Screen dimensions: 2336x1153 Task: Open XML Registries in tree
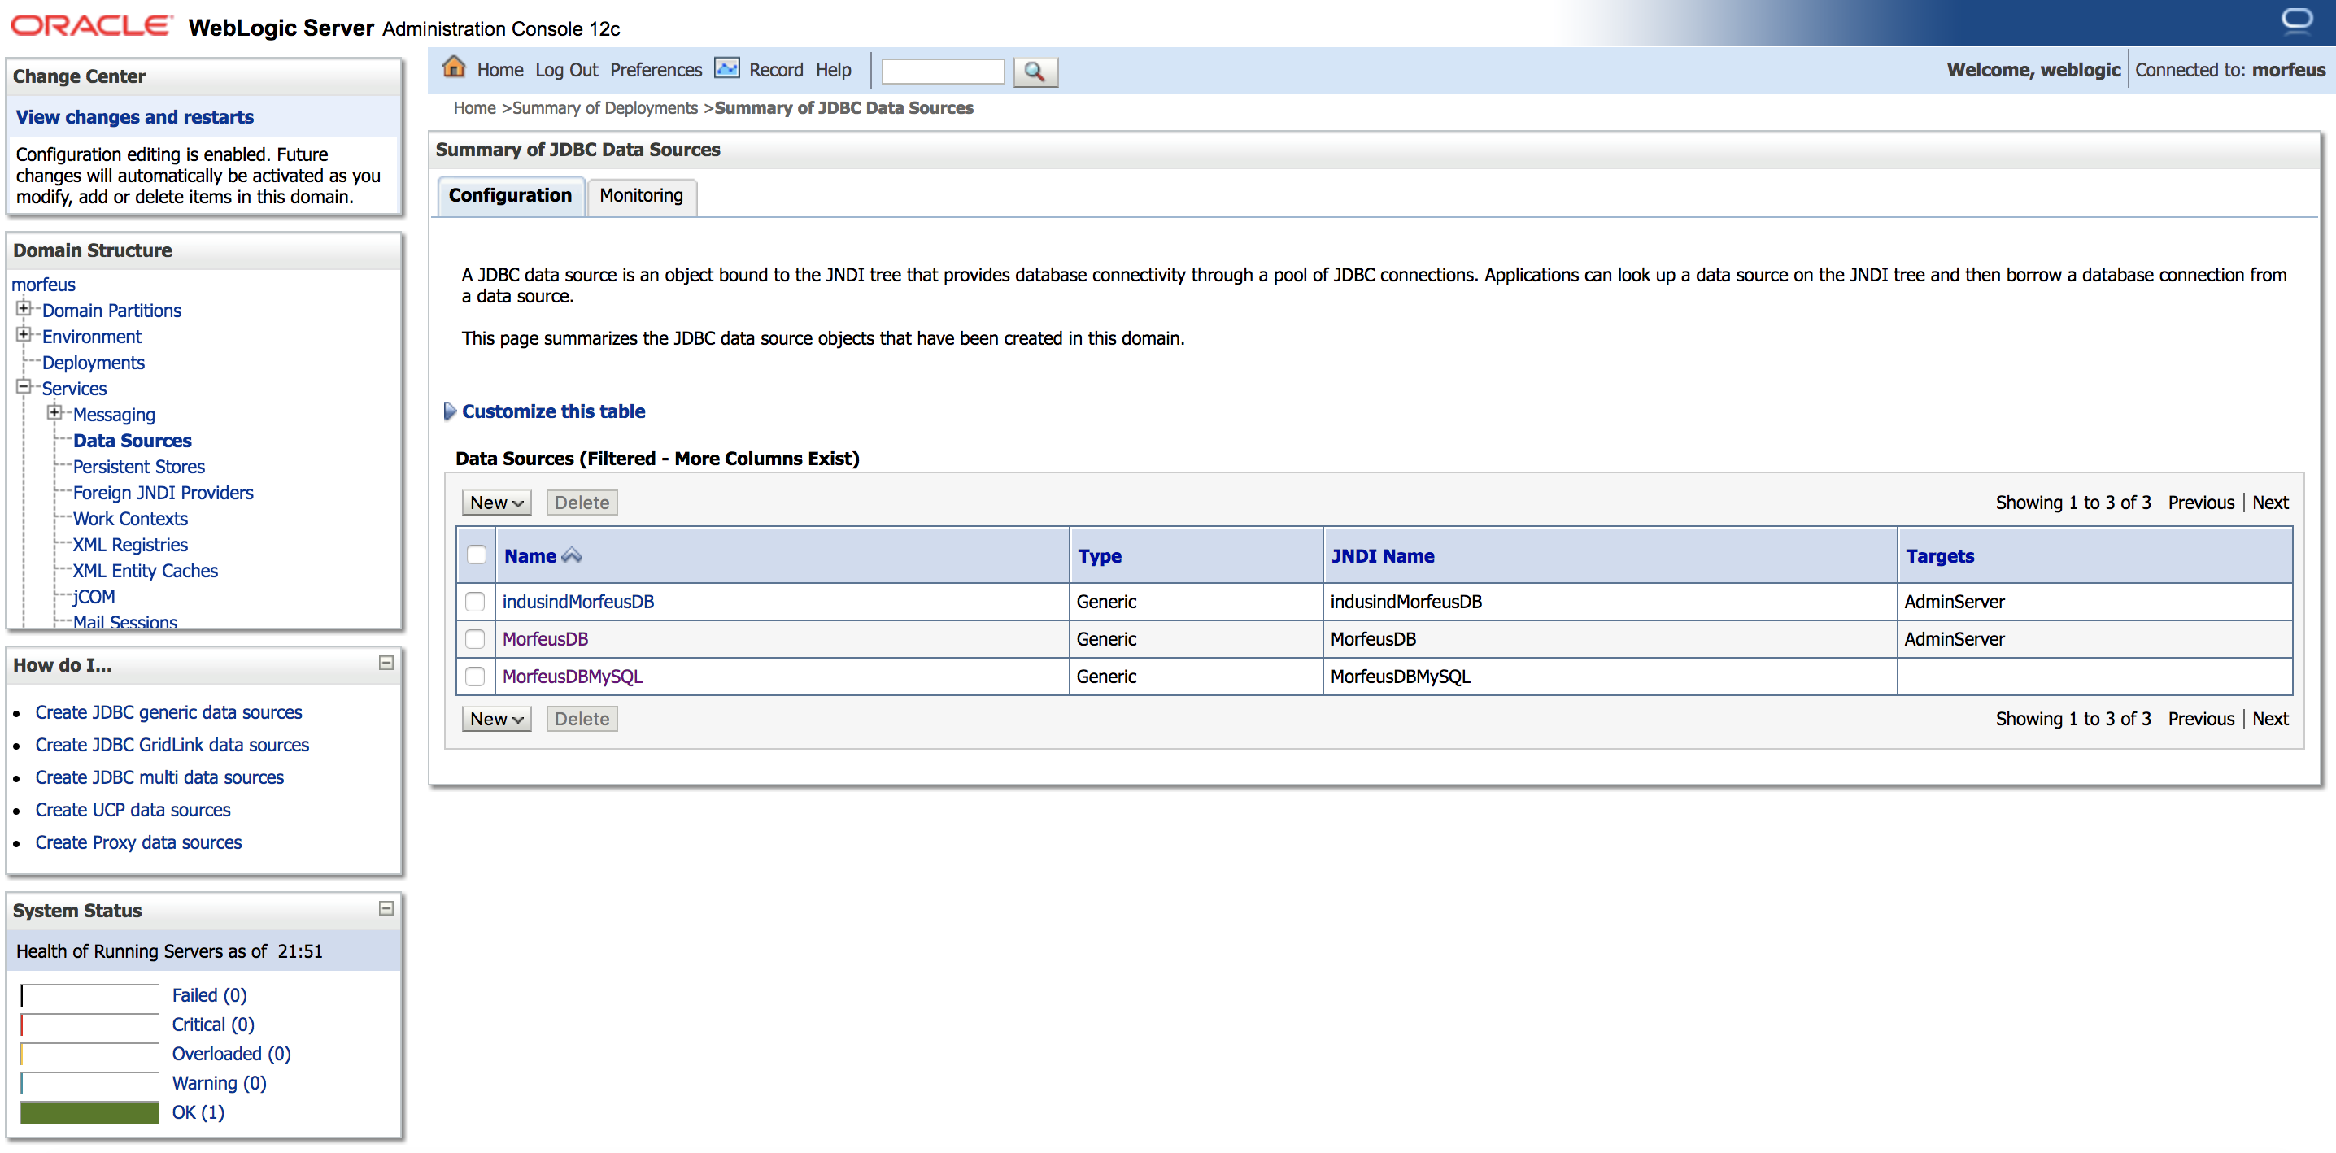point(129,545)
